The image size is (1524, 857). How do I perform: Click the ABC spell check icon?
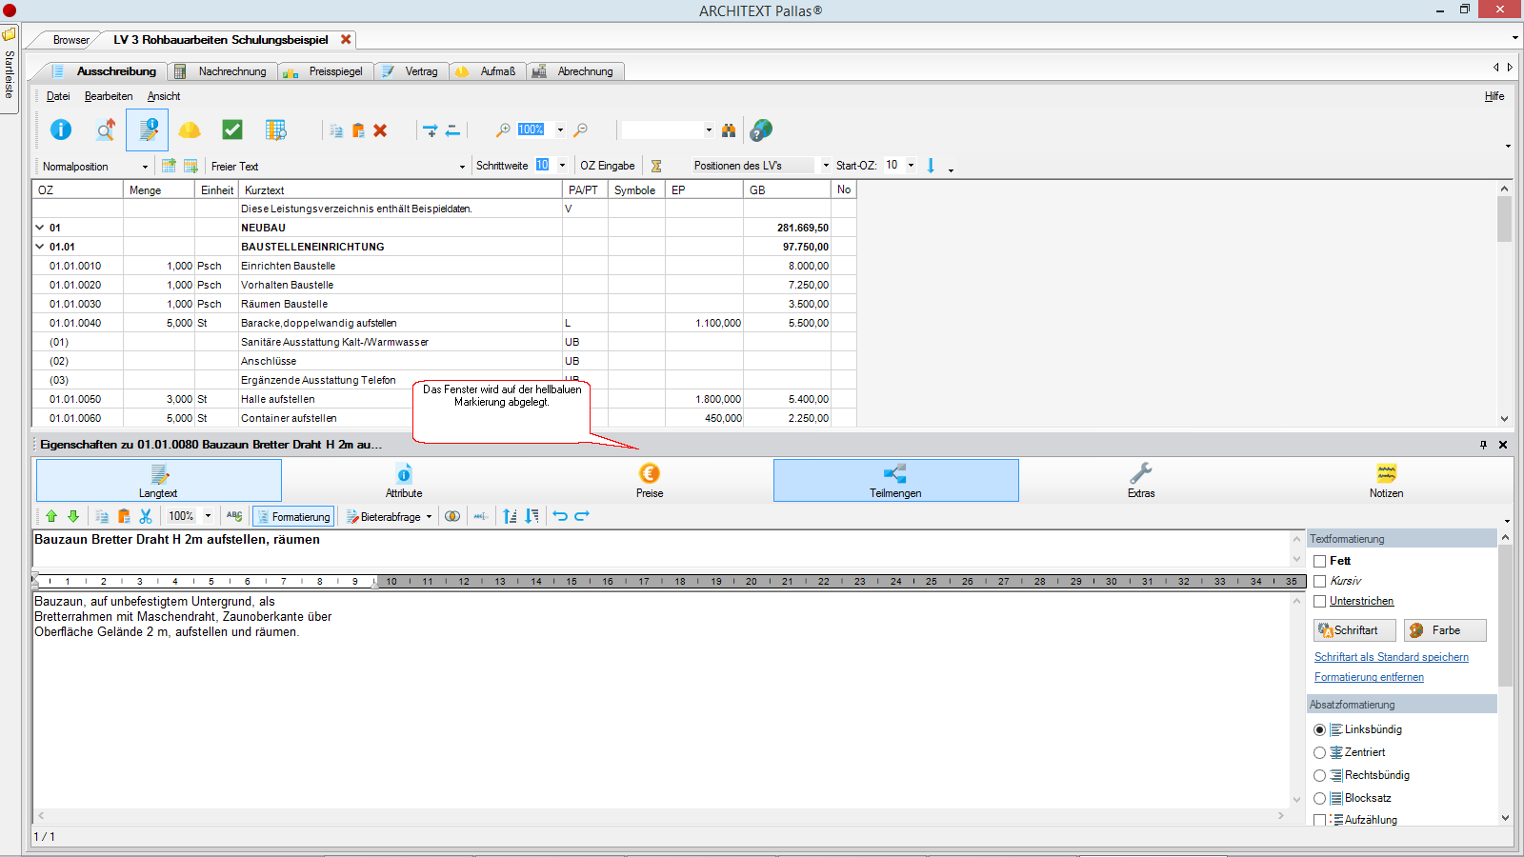(234, 516)
